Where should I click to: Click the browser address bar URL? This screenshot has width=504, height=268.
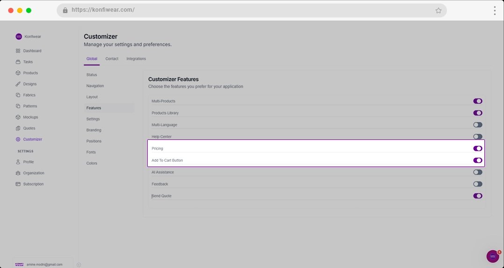pyautogui.click(x=103, y=10)
